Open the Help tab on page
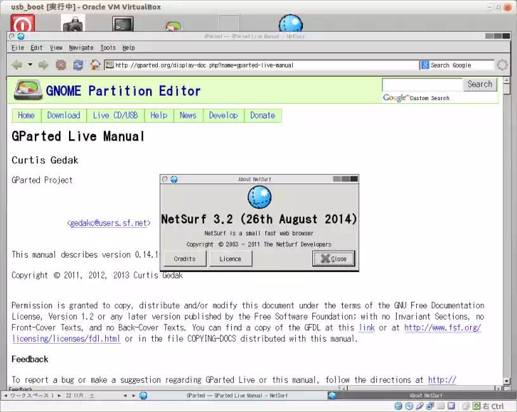This screenshot has width=517, height=412. (x=159, y=115)
